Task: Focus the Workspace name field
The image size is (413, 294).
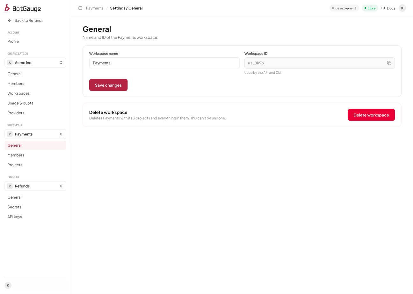Action: point(164,63)
